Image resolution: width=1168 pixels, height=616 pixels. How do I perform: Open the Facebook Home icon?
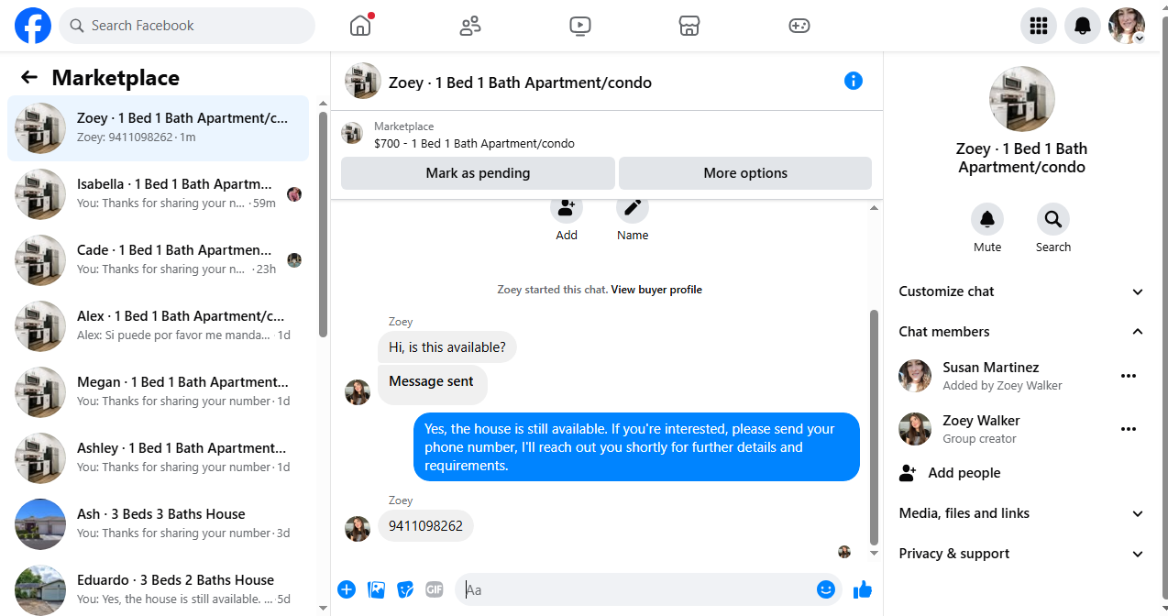pyautogui.click(x=360, y=26)
